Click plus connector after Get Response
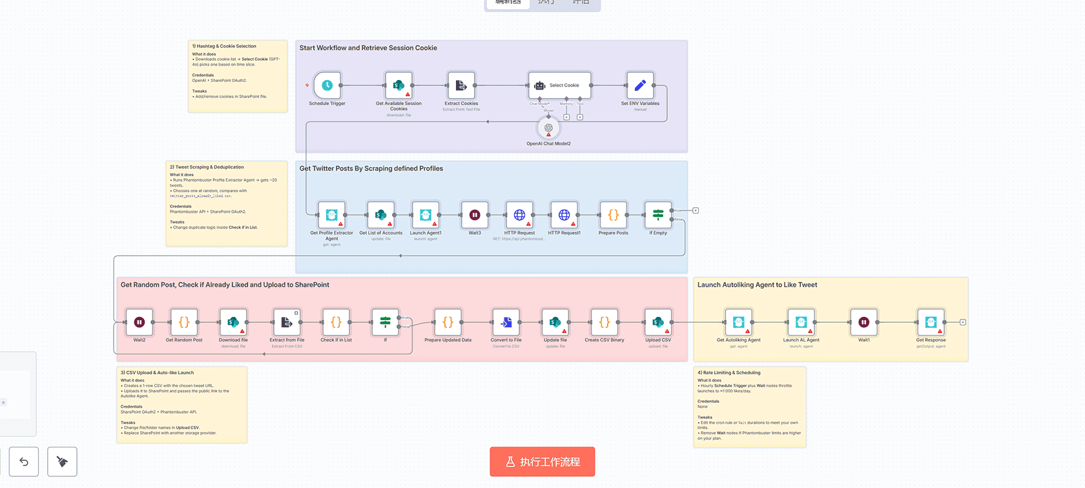This screenshot has height=488, width=1085. (963, 322)
